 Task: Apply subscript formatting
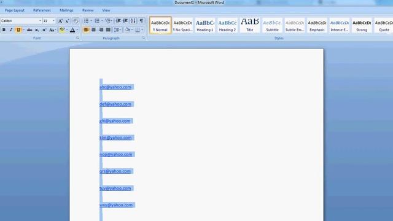pyautogui.click(x=37, y=30)
